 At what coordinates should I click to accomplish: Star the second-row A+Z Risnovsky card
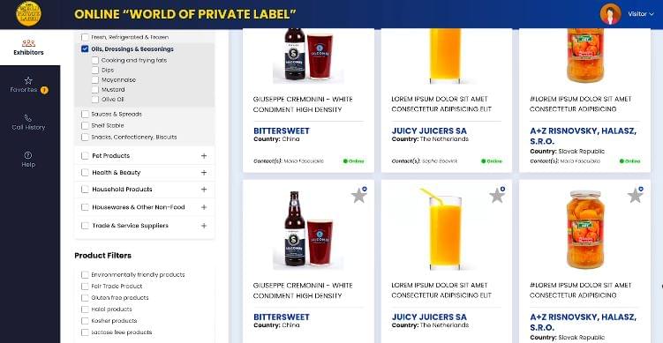coord(635,195)
